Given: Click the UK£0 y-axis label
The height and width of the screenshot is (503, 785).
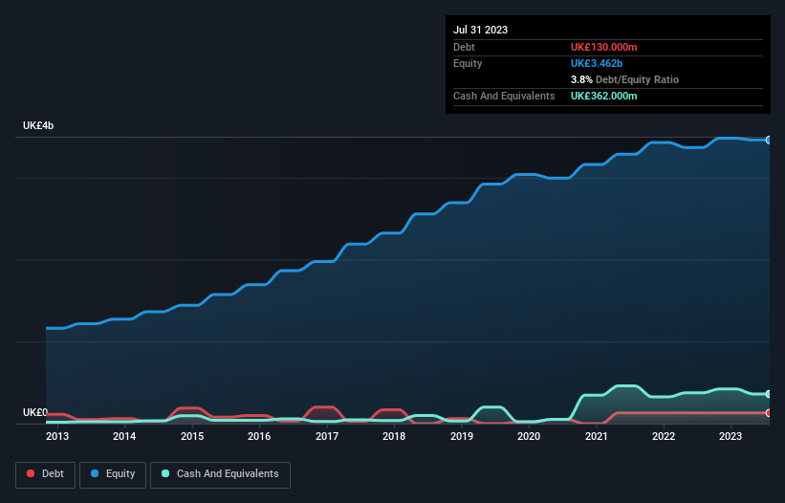Looking at the screenshot, I should (x=35, y=412).
